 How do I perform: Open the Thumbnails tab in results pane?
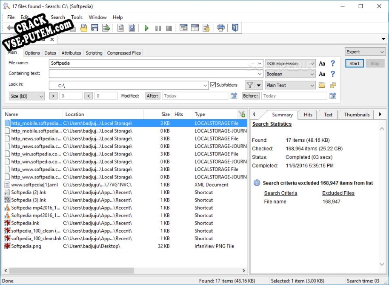tap(357, 115)
